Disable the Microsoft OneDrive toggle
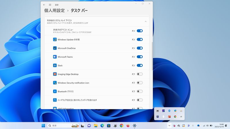230x129 pixels. [140, 48]
